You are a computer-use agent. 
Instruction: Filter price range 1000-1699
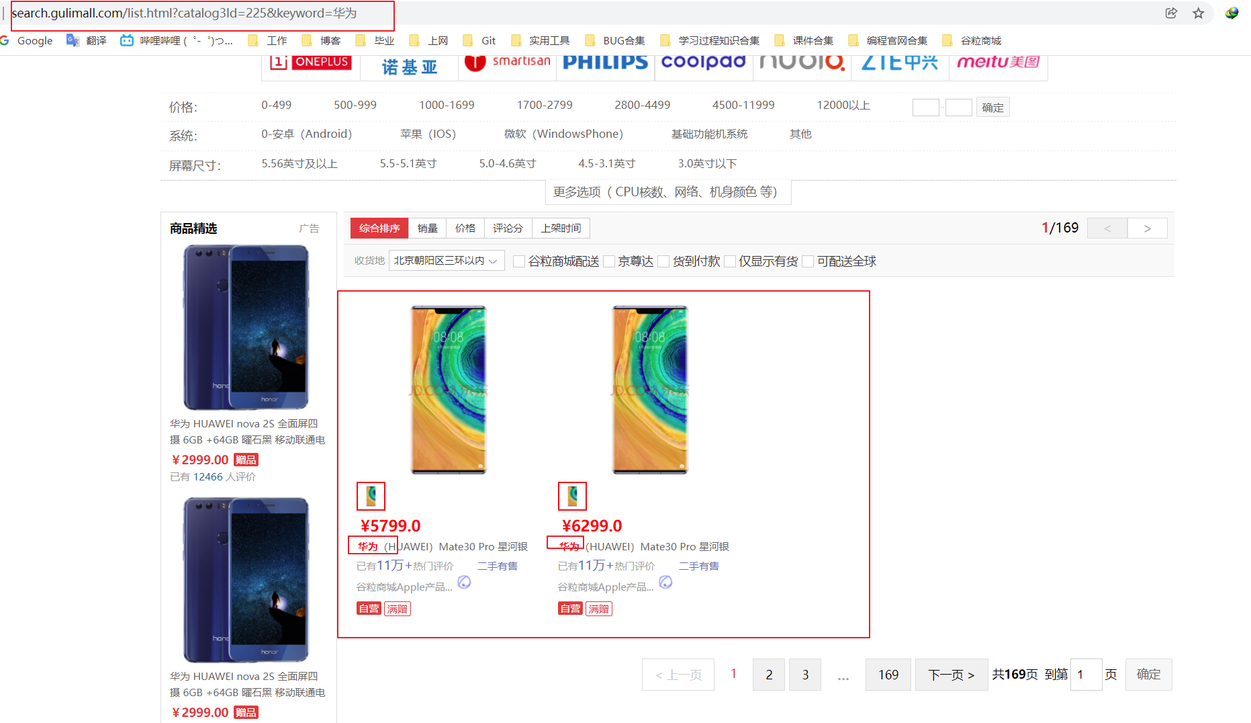pos(447,105)
